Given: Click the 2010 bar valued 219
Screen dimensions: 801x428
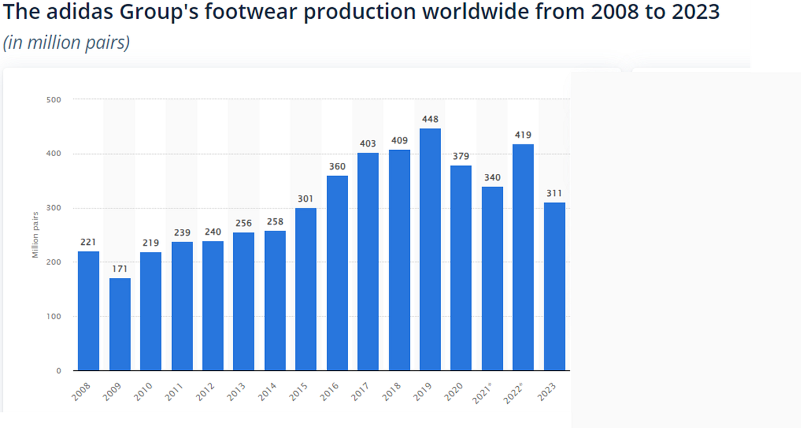Looking at the screenshot, I should click(151, 311).
